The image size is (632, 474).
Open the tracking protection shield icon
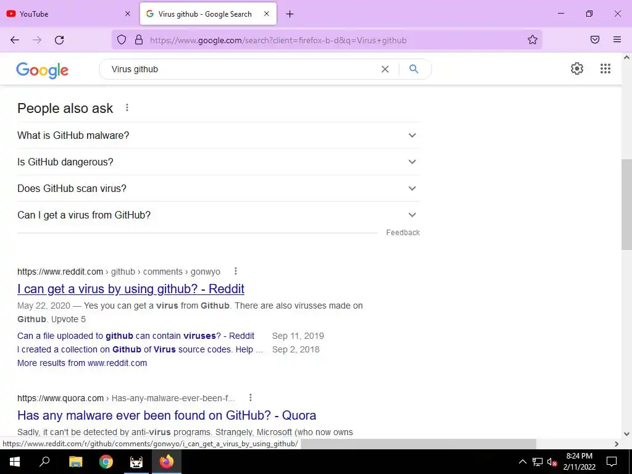[122, 39]
